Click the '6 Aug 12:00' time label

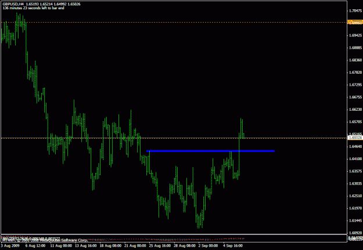pyautogui.click(x=35, y=245)
